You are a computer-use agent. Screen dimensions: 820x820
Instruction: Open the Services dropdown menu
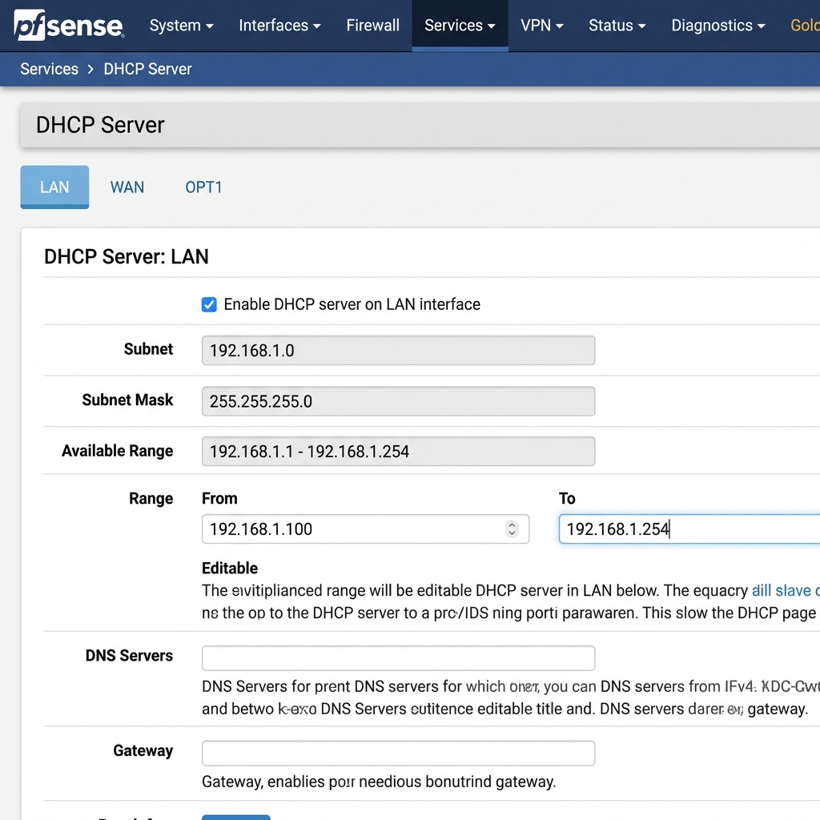tap(460, 26)
